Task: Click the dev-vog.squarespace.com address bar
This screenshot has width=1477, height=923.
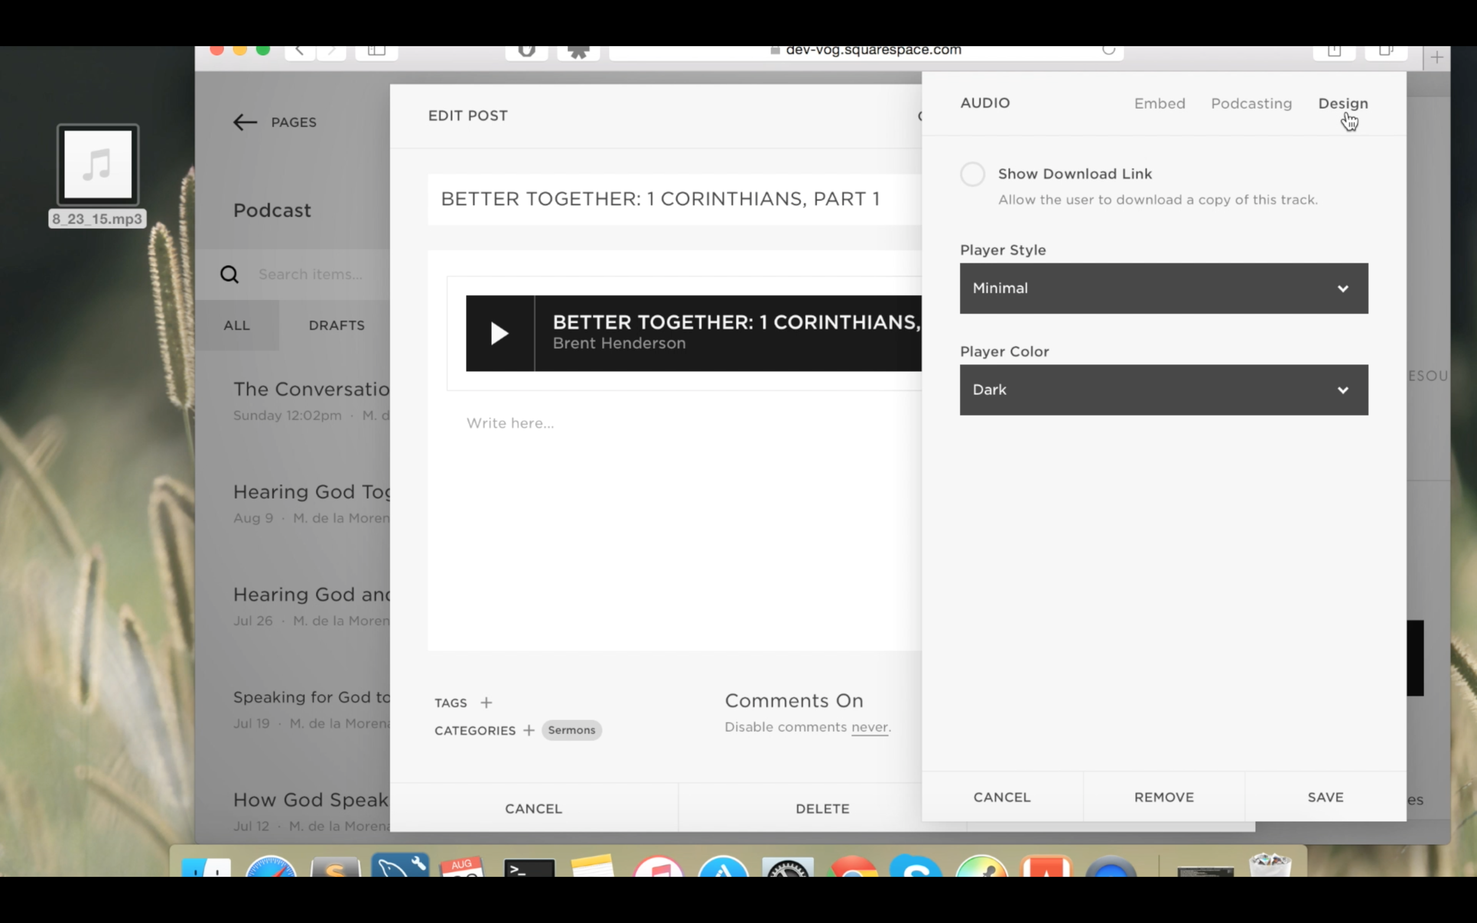Action: pyautogui.click(x=867, y=51)
